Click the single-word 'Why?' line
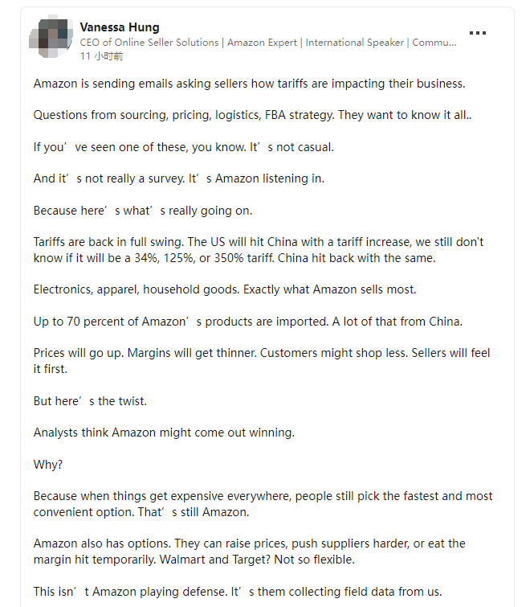The height and width of the screenshot is (607, 530). pyautogui.click(x=48, y=465)
